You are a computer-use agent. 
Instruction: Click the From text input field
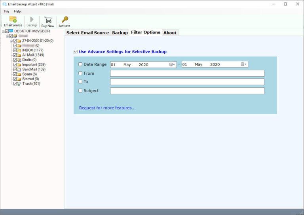click(x=187, y=74)
